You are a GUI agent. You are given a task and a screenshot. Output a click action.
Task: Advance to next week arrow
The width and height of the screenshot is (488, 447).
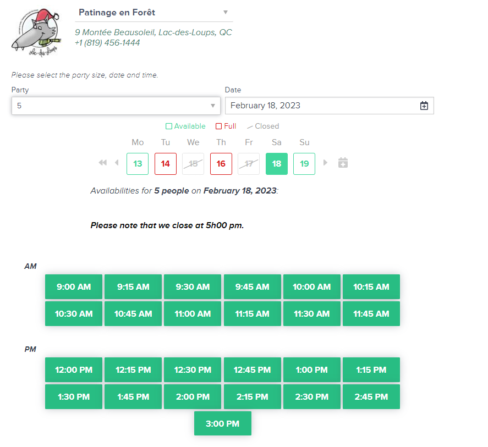tap(325, 163)
